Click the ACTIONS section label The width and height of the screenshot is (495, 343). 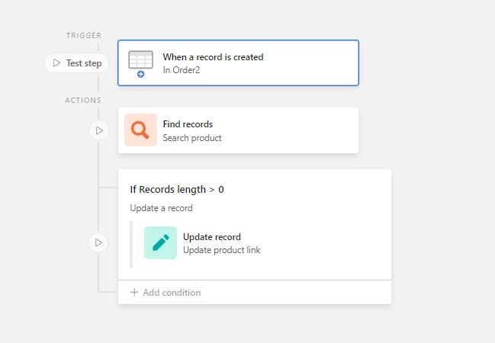83,101
